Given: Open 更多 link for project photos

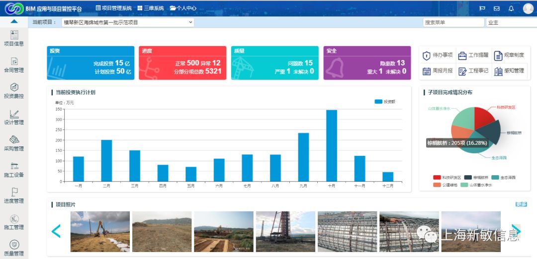Looking at the screenshot, I should [521, 204].
